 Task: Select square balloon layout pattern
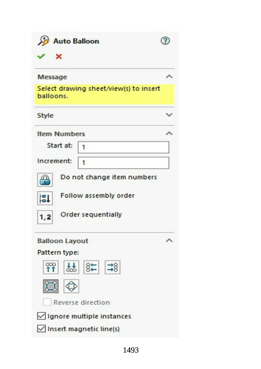[51, 286]
